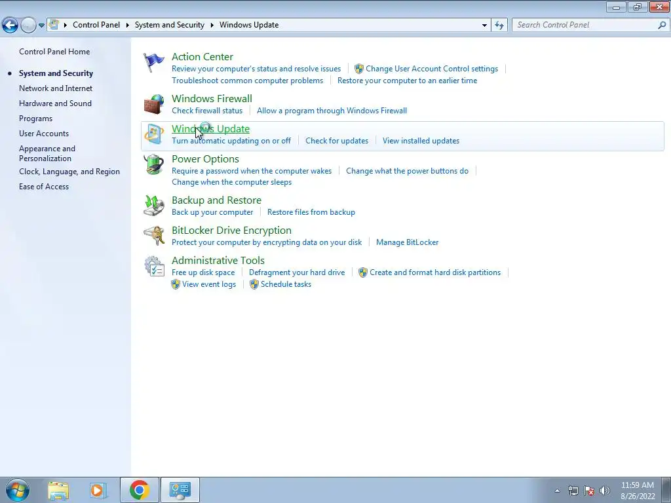Check firewall status
Image resolution: width=671 pixels, height=503 pixels.
click(207, 110)
